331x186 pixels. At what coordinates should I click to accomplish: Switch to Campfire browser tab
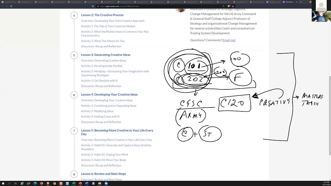(9, 2)
